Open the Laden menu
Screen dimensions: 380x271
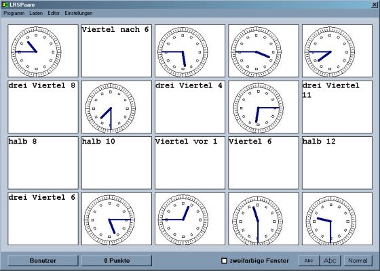point(36,13)
